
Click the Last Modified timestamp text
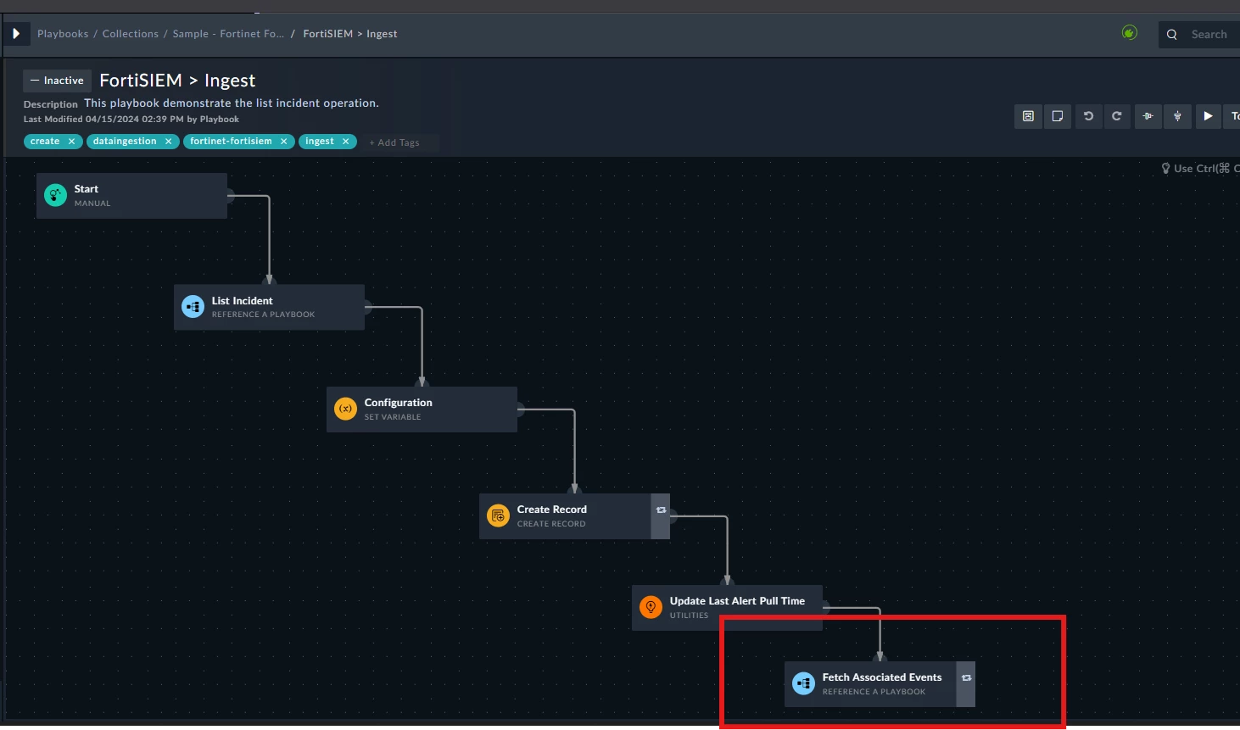131,120
